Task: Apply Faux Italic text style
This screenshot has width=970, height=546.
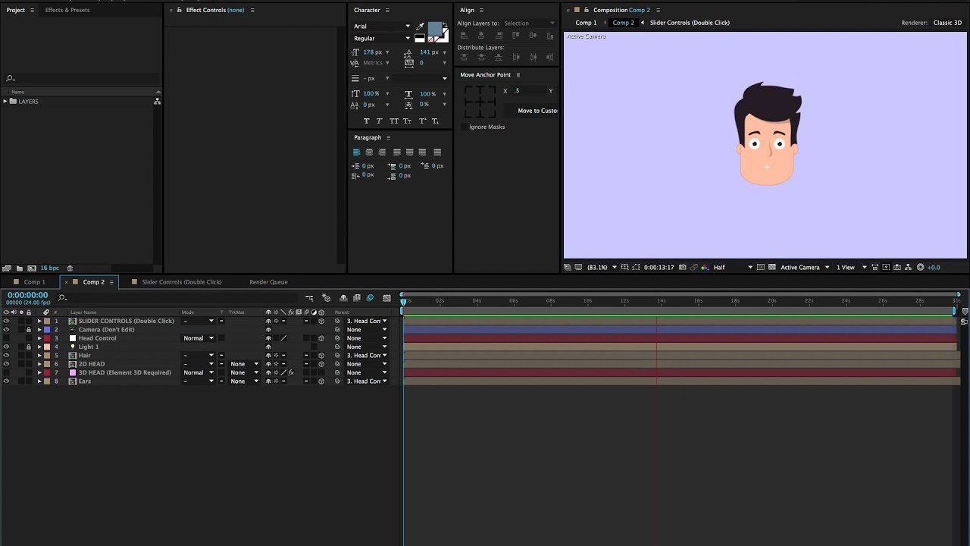Action: 380,121
